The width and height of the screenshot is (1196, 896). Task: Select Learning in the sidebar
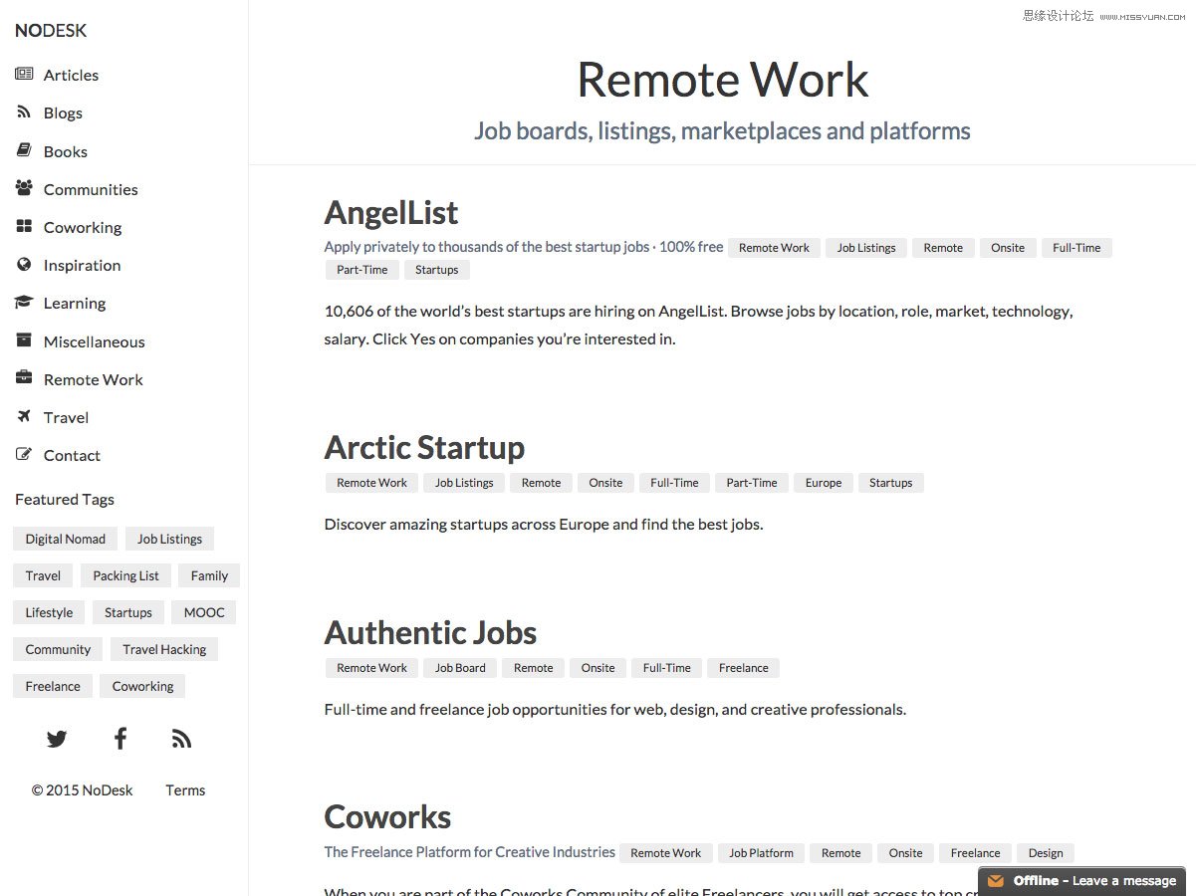coord(75,303)
